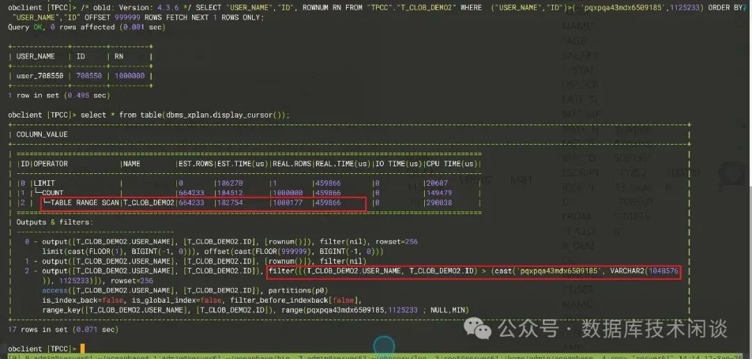The width and height of the screenshot is (752, 359).
Task: Click REAL.ROWS value 1000177
Action: [x=288, y=202]
